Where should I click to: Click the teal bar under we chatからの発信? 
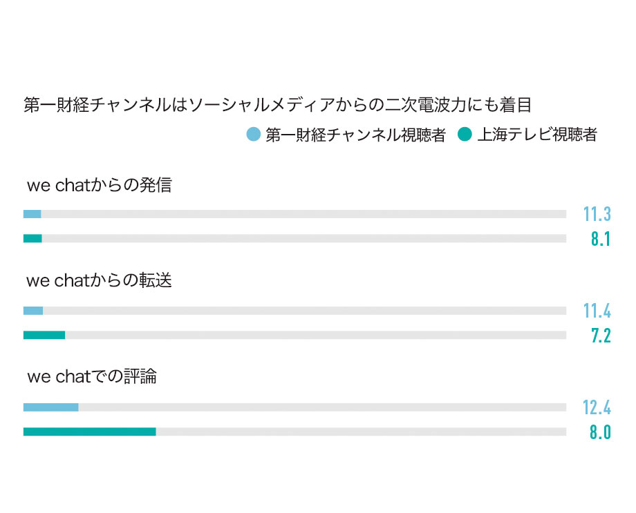pos(32,238)
